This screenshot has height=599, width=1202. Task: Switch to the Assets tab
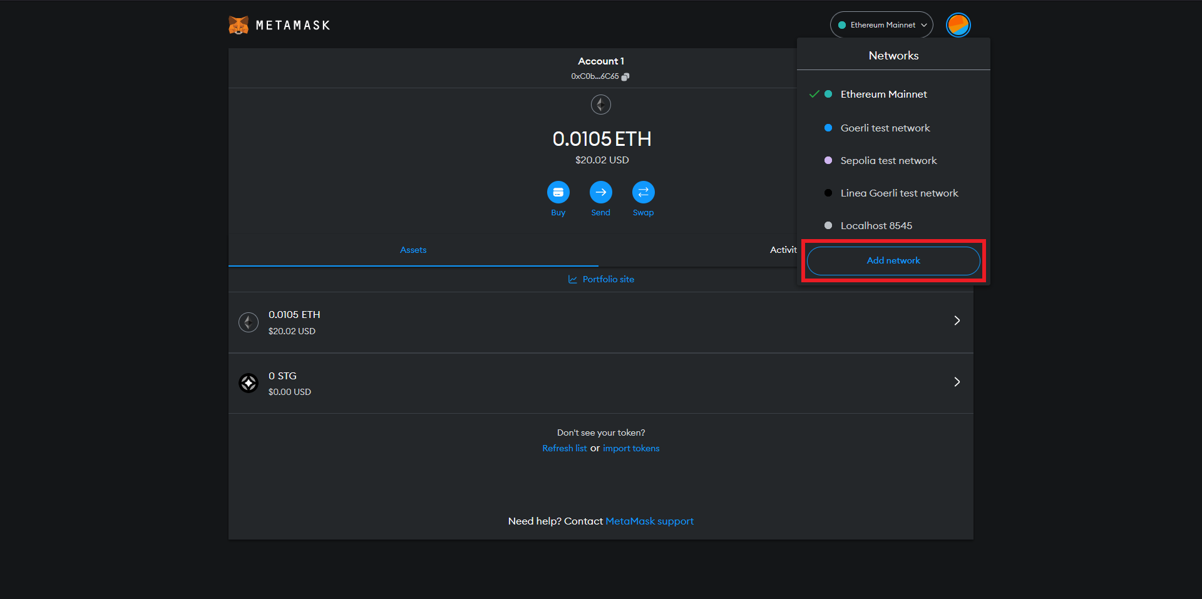pyautogui.click(x=413, y=250)
